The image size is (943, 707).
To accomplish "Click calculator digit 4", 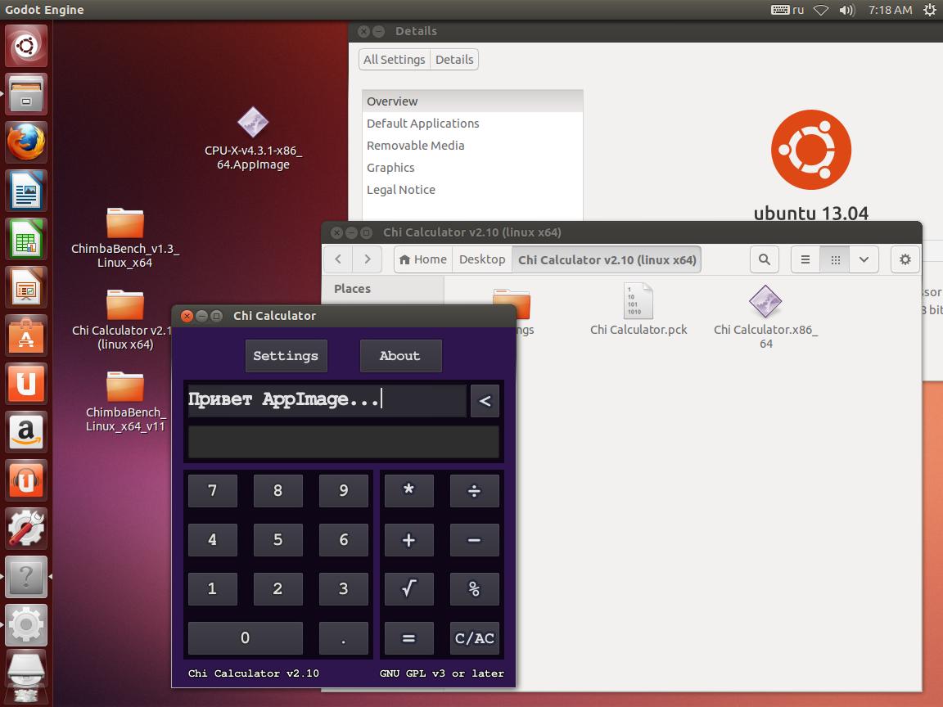I will point(212,540).
